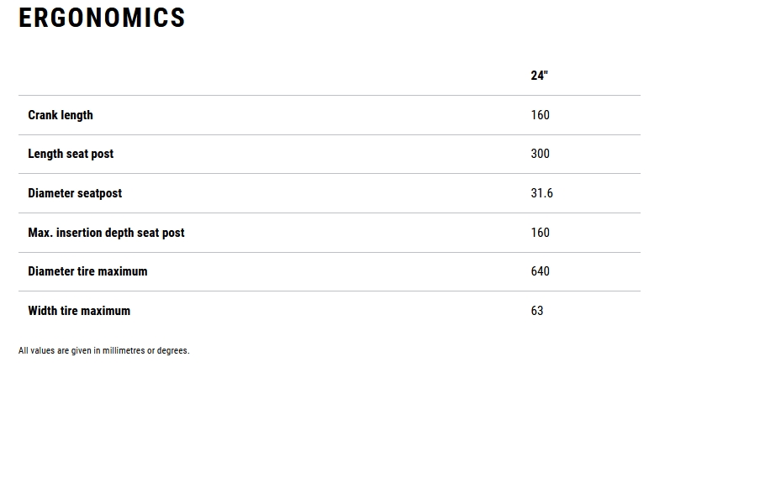781x504 pixels.
Task: Click the Width tire maximum label
Action: pyautogui.click(x=79, y=311)
